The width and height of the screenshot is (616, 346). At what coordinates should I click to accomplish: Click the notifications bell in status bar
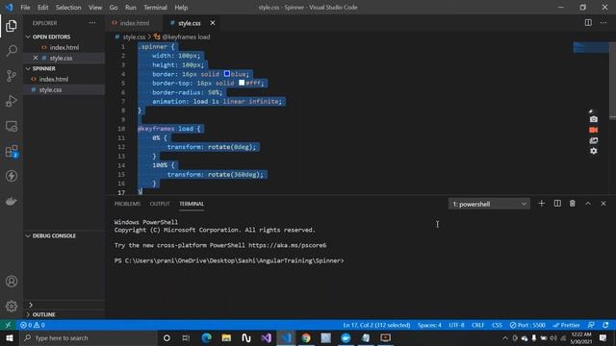click(605, 325)
